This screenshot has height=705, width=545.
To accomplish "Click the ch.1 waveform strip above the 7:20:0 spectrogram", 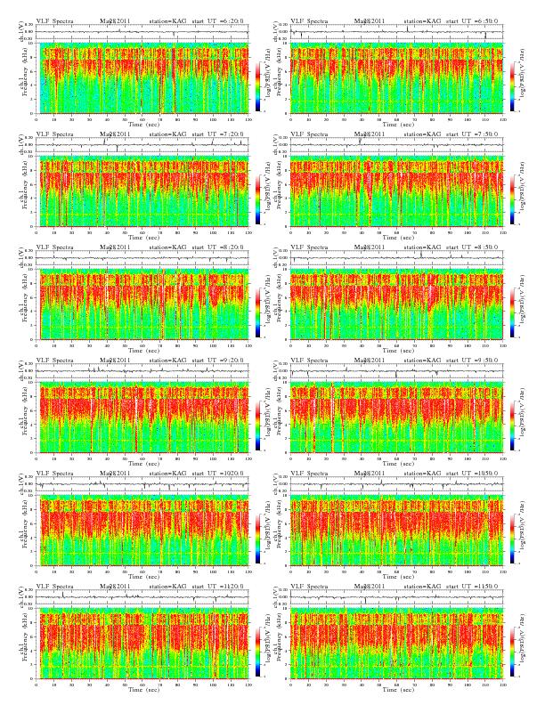I will [x=142, y=145].
